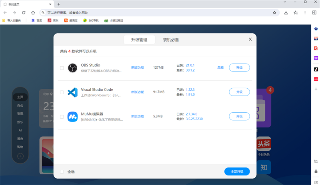Close the upgrade dialog with the X
Viewport: 320px width, 185px height.
click(x=250, y=40)
